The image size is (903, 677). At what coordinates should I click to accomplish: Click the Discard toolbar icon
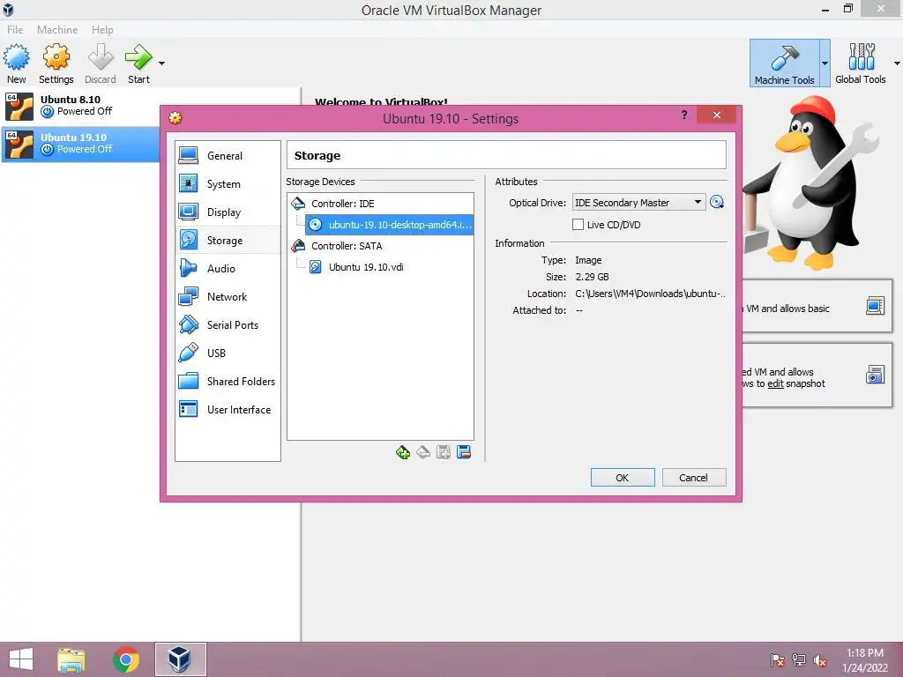[x=101, y=63]
